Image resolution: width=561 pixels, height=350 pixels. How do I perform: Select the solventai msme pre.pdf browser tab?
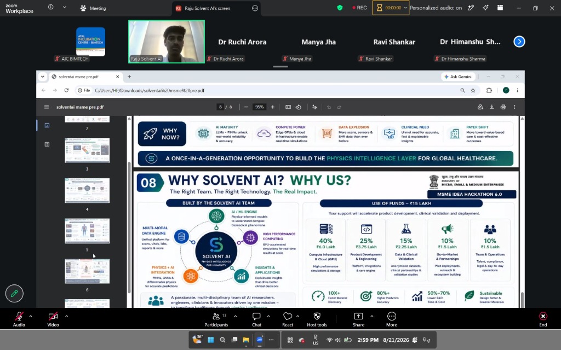click(x=85, y=77)
